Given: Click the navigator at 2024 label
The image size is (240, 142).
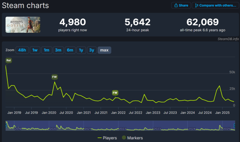Looking at the screenshot, I should click(192, 129).
